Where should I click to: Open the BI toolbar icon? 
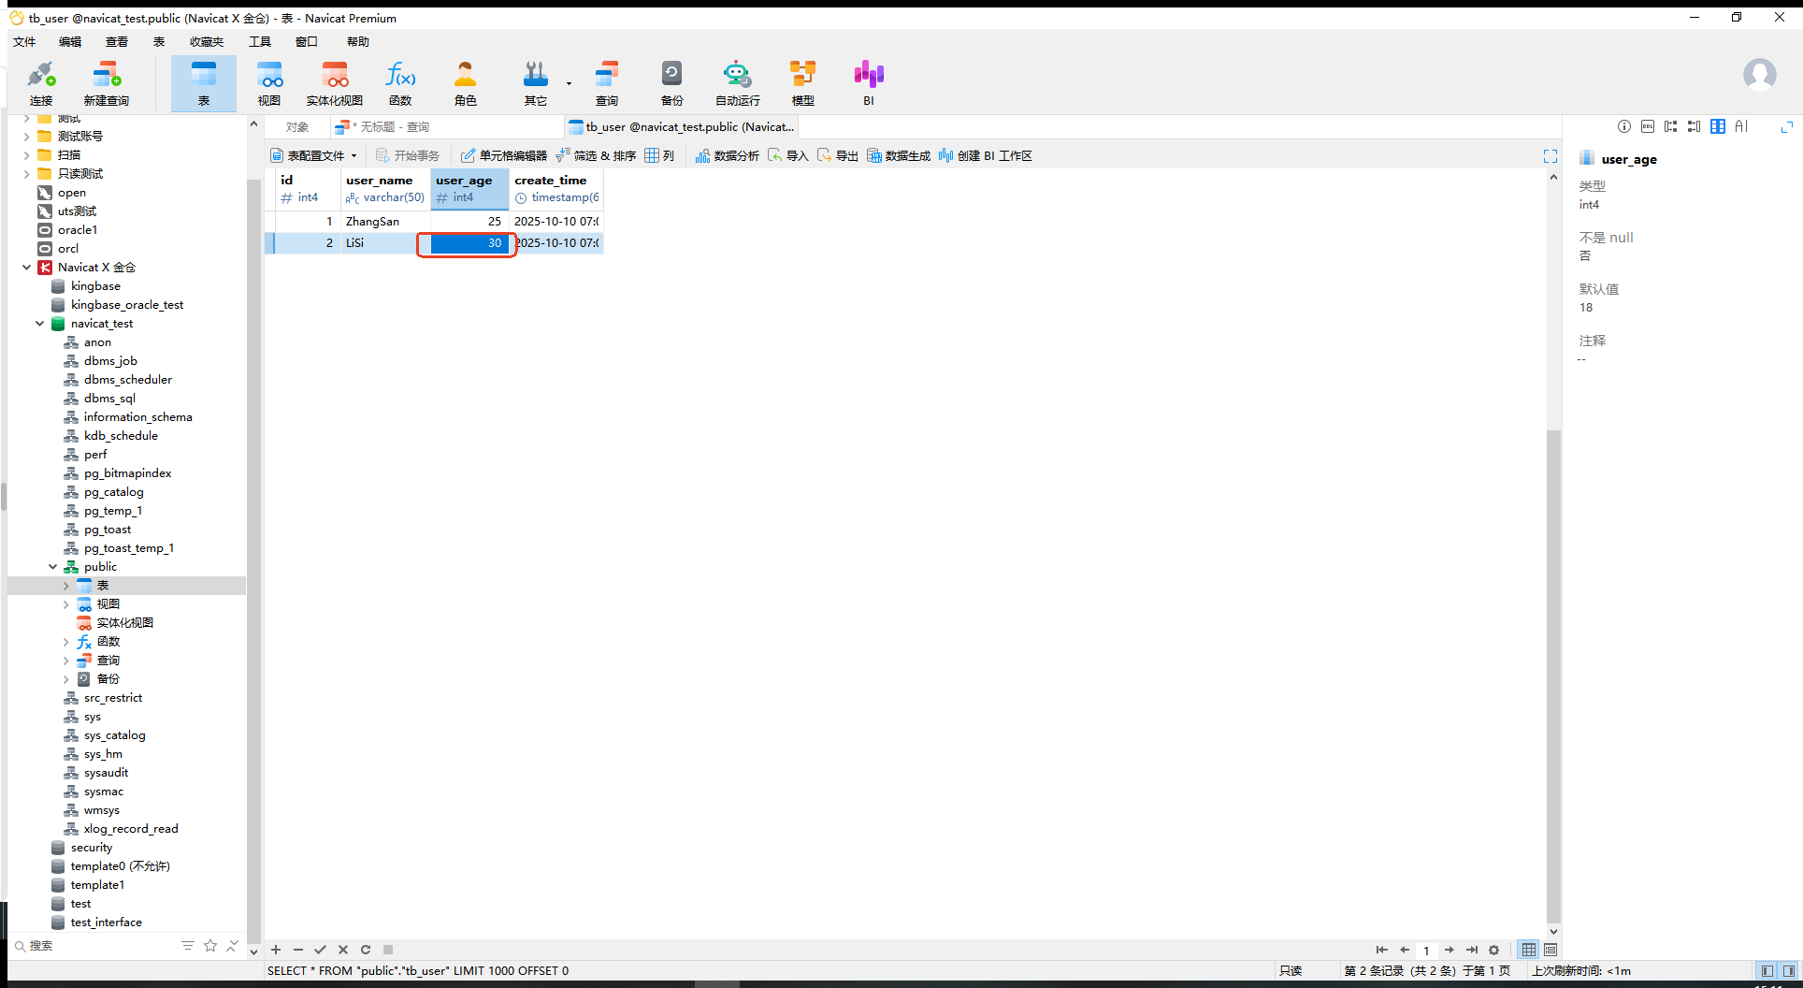[869, 83]
